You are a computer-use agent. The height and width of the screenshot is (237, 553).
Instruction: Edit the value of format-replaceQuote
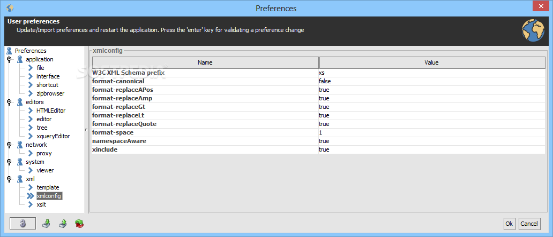pyautogui.click(x=432, y=124)
